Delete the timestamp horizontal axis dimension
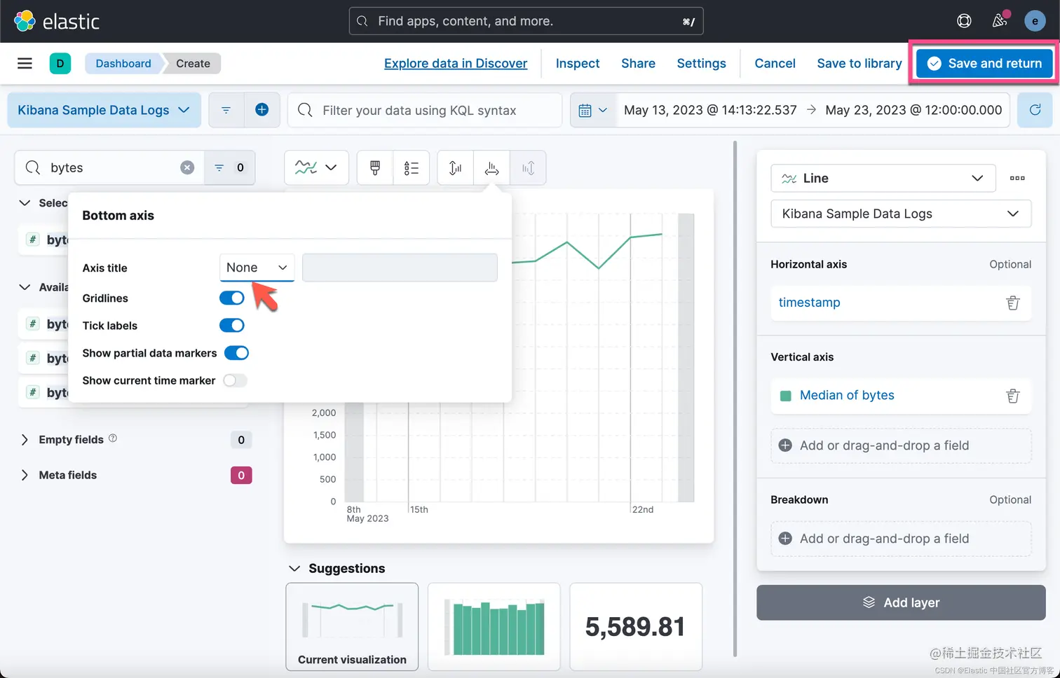The height and width of the screenshot is (678, 1060). (1013, 303)
